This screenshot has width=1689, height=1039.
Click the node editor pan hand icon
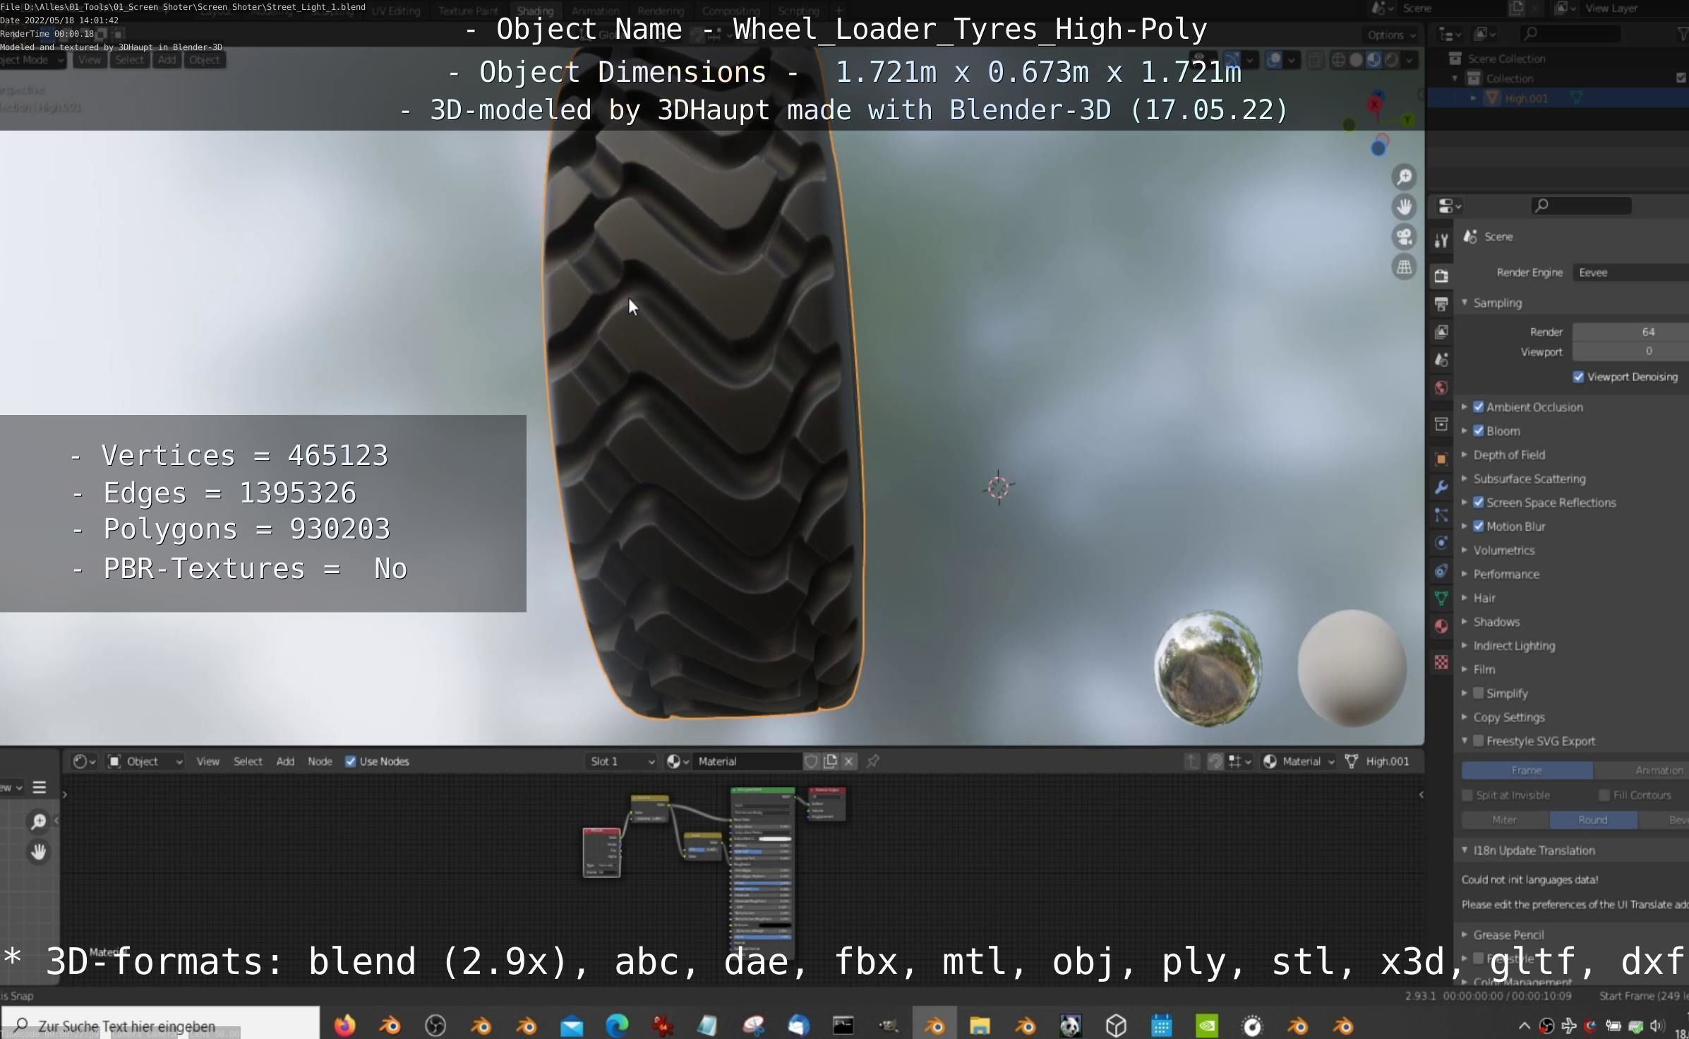point(39,852)
